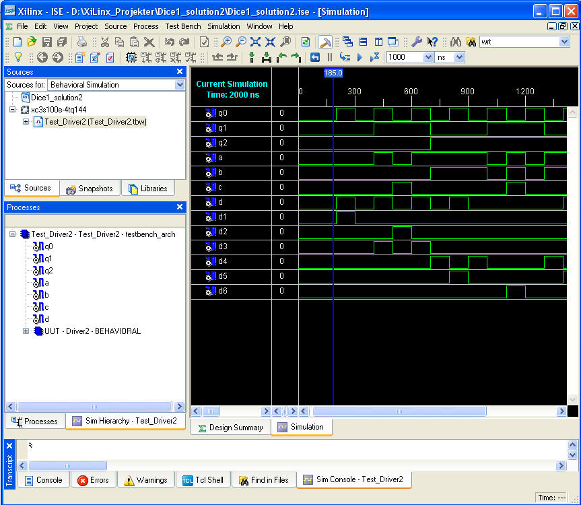
Task: Open the Simulation menu
Action: (224, 26)
